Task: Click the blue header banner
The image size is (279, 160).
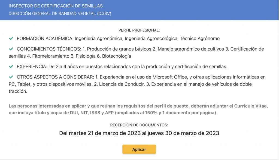Action: tap(139, 10)
